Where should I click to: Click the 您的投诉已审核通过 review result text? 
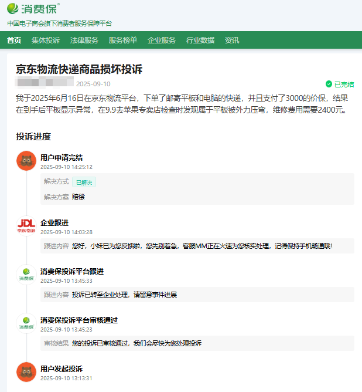136,343
